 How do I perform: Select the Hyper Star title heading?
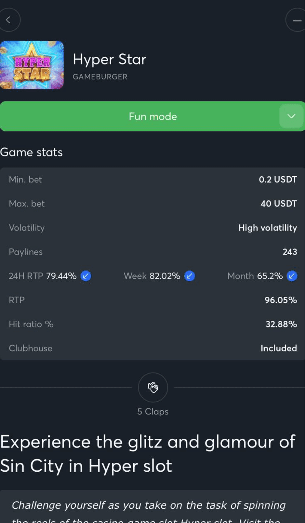click(x=110, y=59)
